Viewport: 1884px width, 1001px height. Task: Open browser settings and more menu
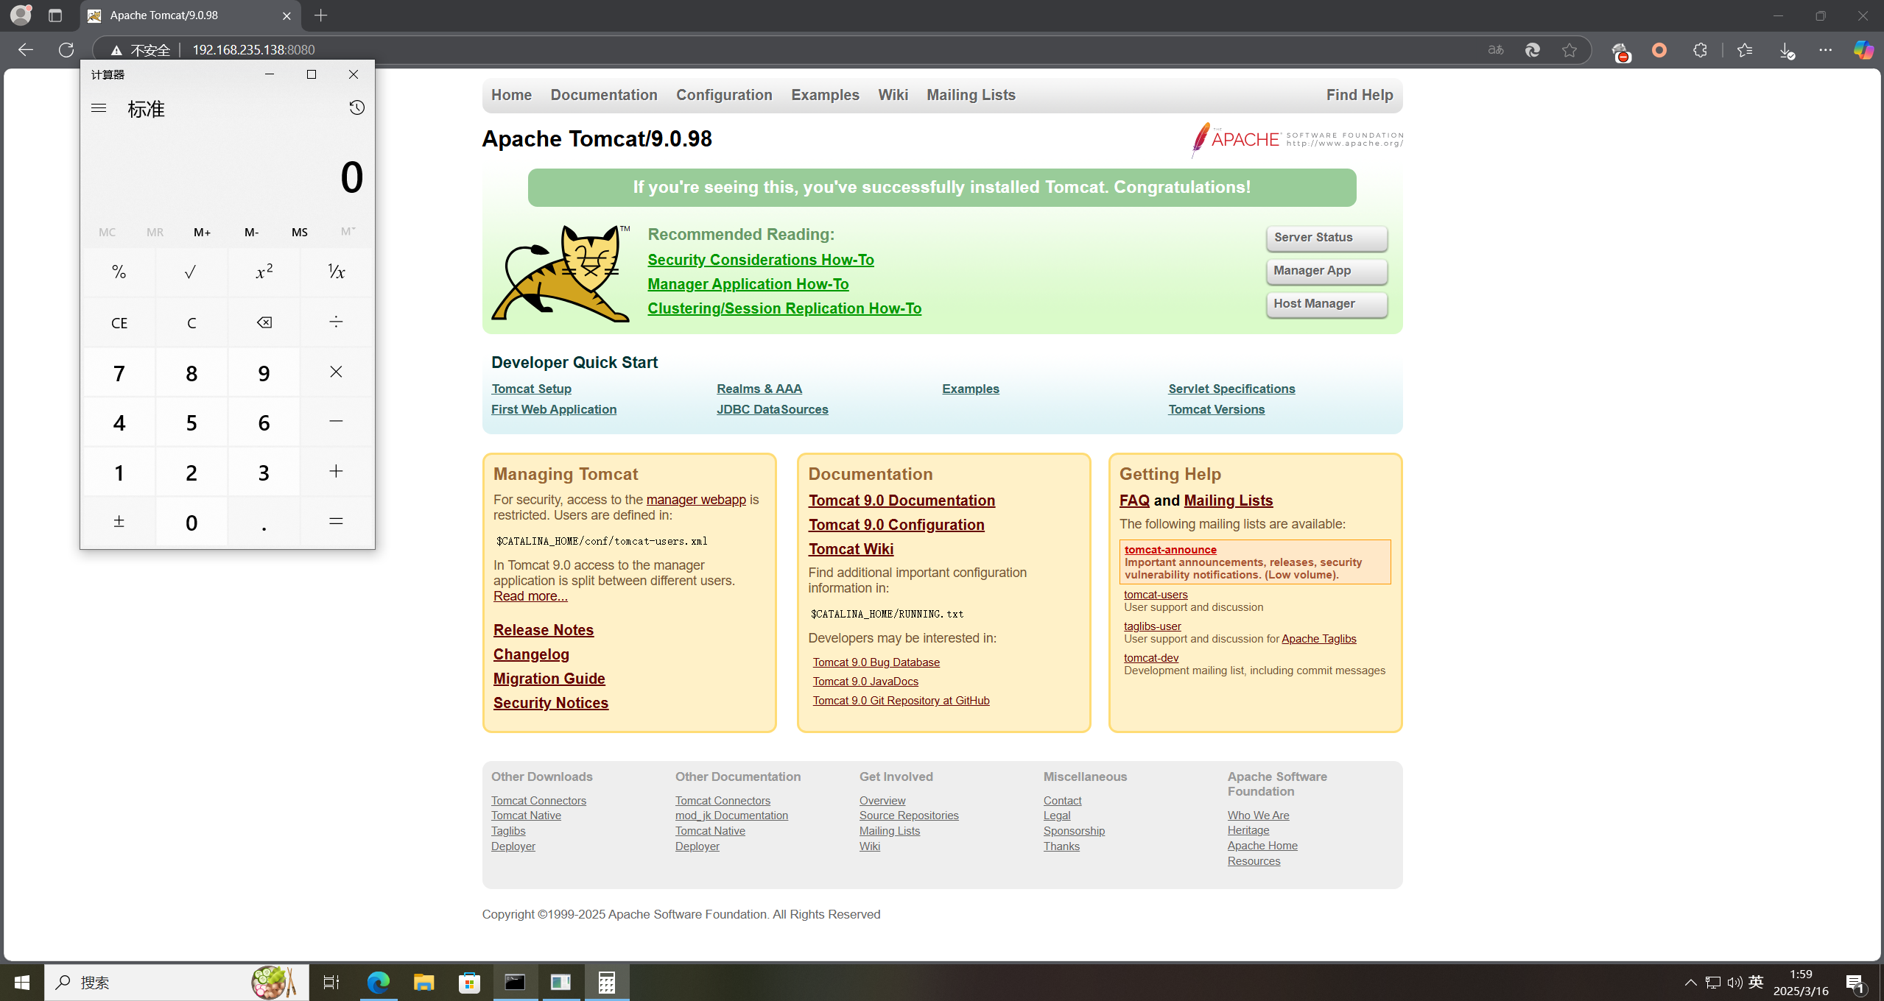1825,50
